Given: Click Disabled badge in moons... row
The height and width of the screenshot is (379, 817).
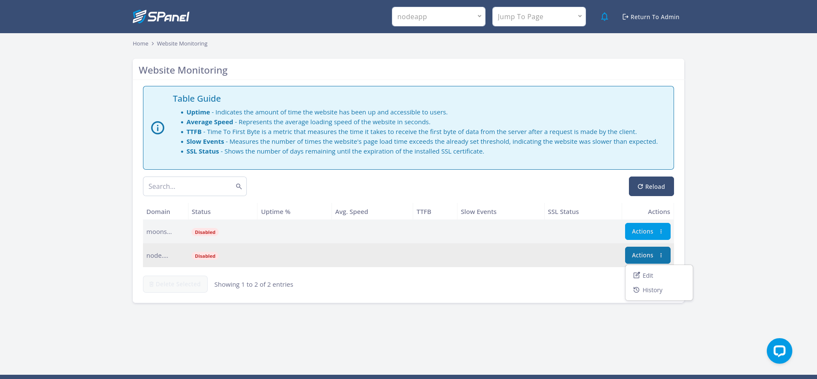Looking at the screenshot, I should point(205,232).
